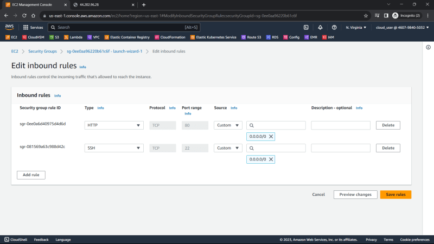Open the browser side panel icon

386,16
